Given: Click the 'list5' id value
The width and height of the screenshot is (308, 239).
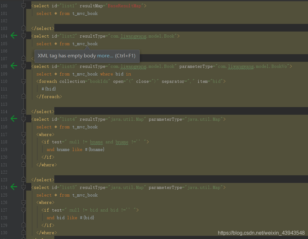Looking at the screenshot, I should [68, 187].
